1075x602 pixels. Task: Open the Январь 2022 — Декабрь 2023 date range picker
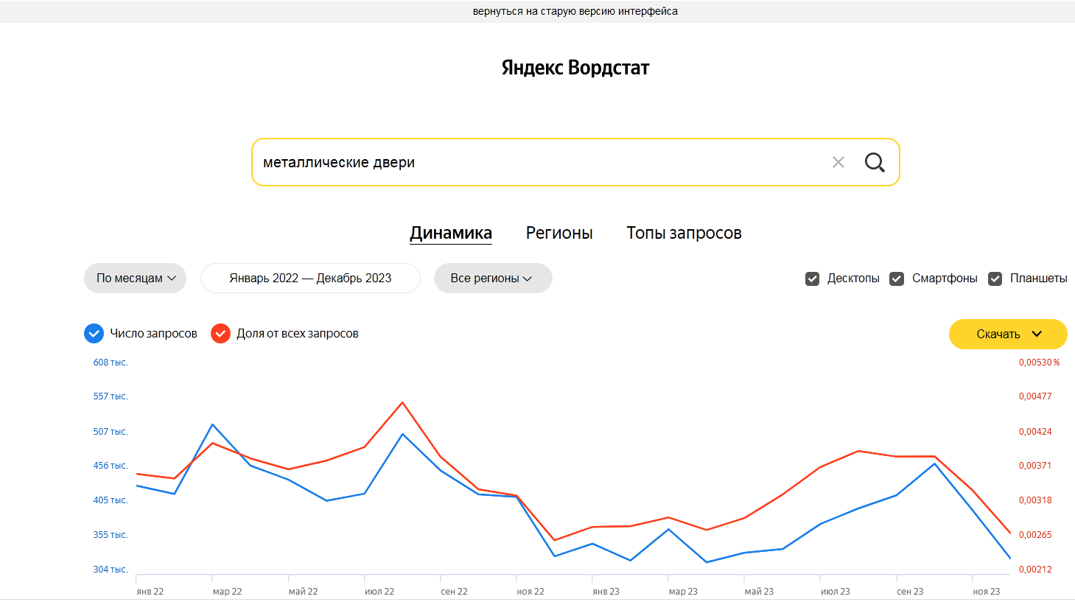(310, 279)
